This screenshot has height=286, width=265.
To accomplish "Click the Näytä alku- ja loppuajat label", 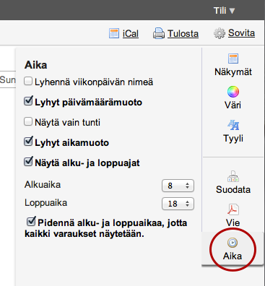I will pyautogui.click(x=87, y=163).
